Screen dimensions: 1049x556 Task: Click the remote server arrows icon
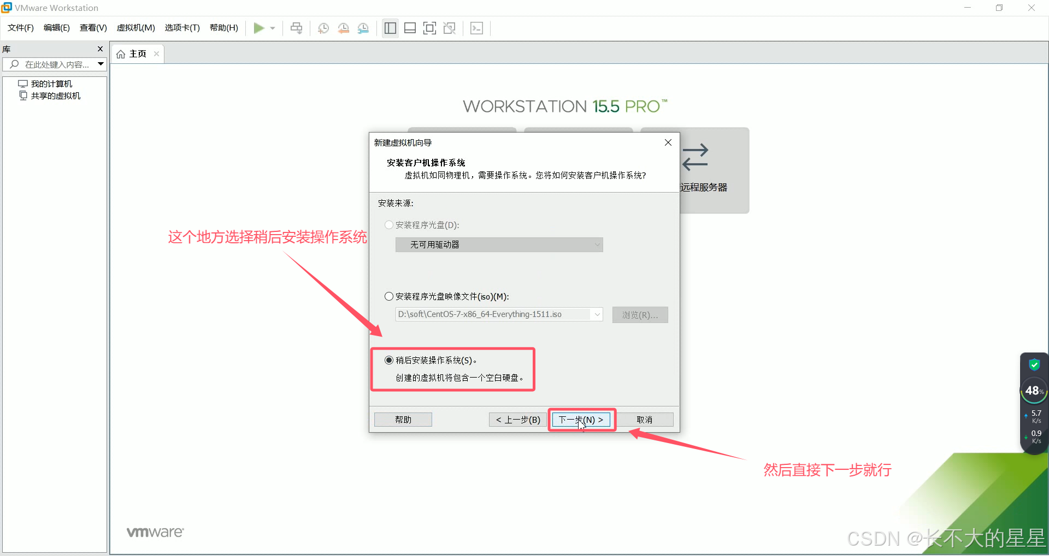[695, 157]
